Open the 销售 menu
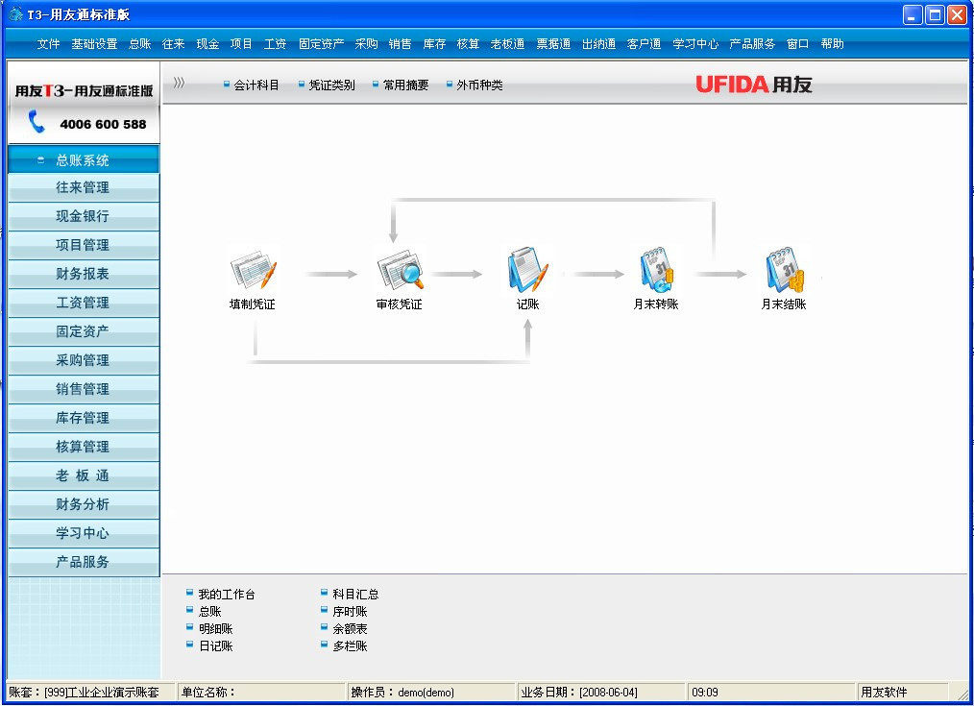Viewport: 974px width, 706px height. 400,44
